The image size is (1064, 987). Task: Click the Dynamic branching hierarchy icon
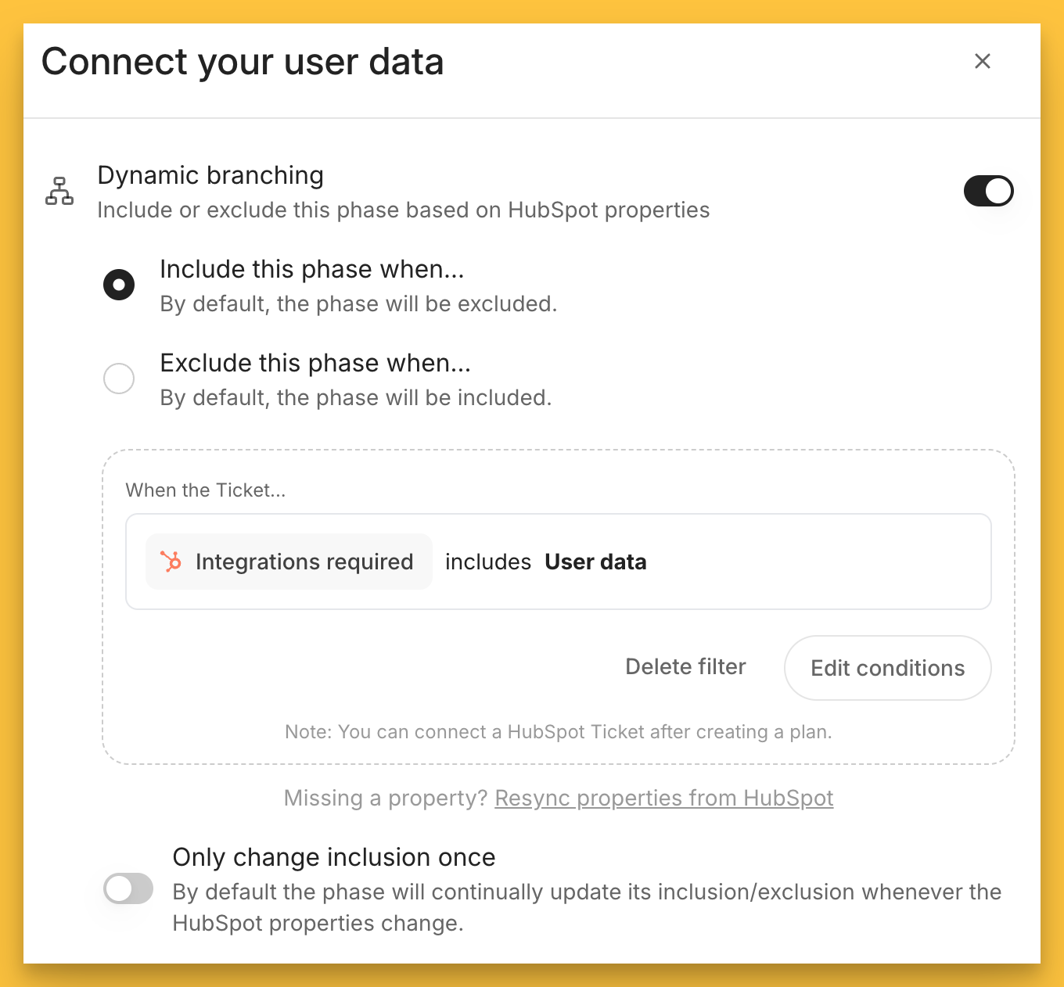click(x=59, y=191)
